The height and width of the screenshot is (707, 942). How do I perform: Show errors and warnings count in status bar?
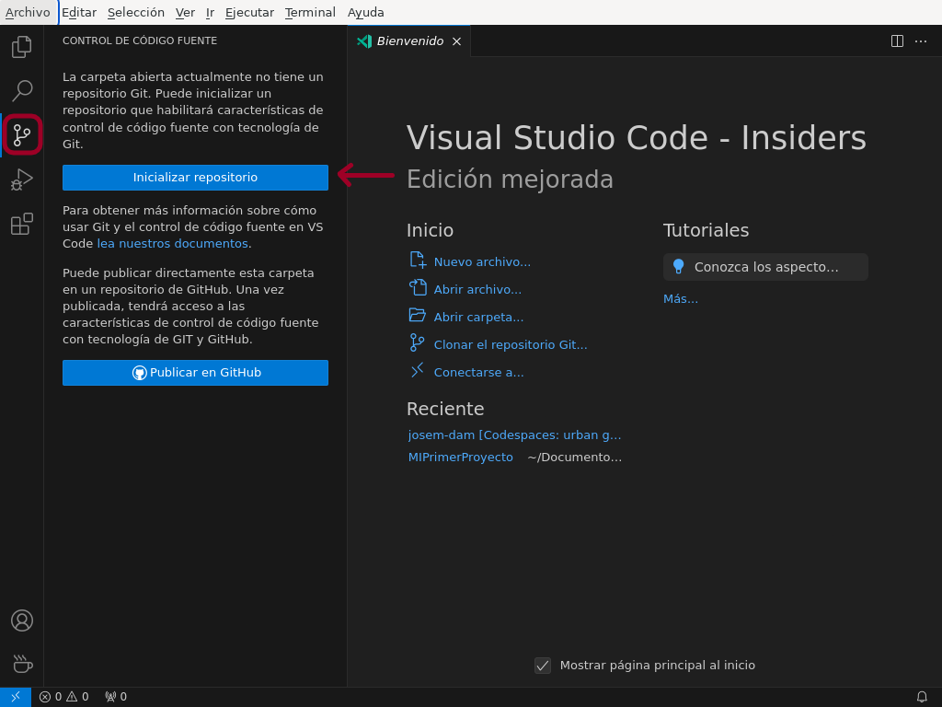(x=64, y=697)
